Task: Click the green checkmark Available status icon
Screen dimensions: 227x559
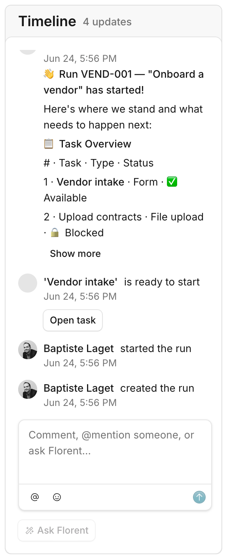Action: click(x=172, y=182)
